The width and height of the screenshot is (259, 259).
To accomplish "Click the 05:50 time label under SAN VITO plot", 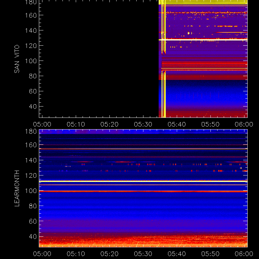I will (x=210, y=124).
